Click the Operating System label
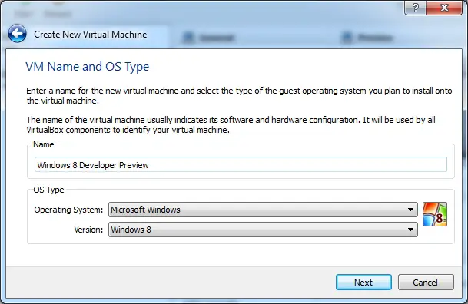This screenshot has height=304, width=468. point(68,210)
